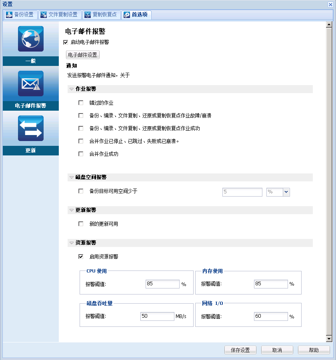Collapse the 更新报警 section
The image size is (336, 360).
[72, 210]
